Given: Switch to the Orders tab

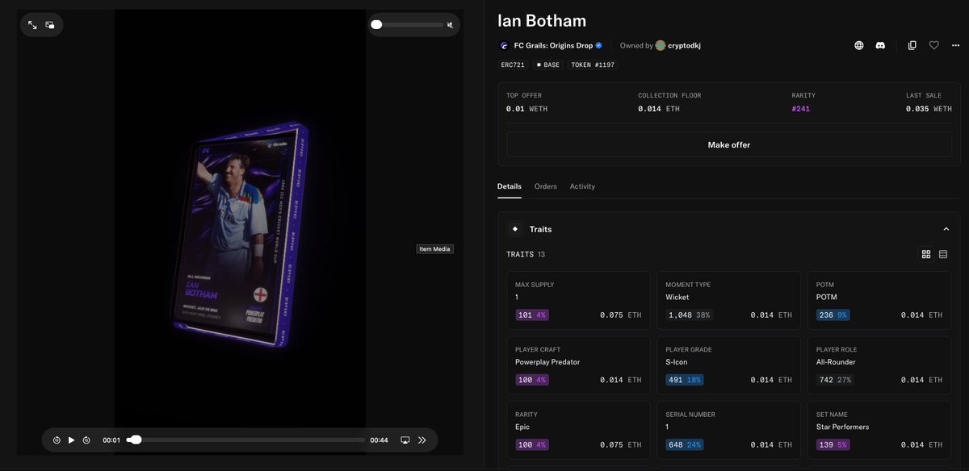Looking at the screenshot, I should 546,186.
